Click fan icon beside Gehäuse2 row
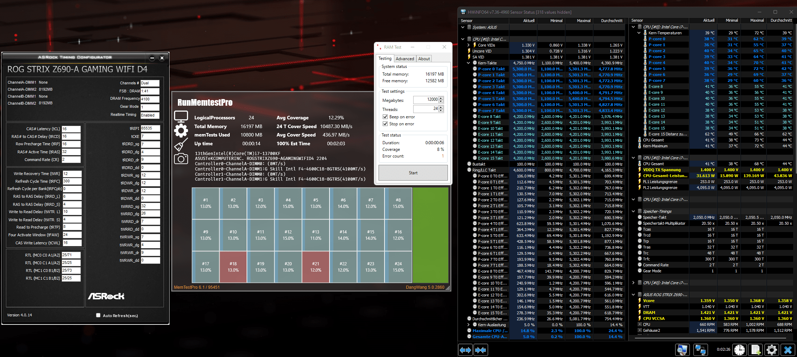The image size is (797, 357). [x=640, y=330]
